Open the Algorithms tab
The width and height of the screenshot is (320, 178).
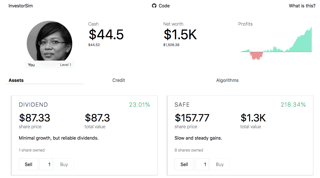[227, 80]
